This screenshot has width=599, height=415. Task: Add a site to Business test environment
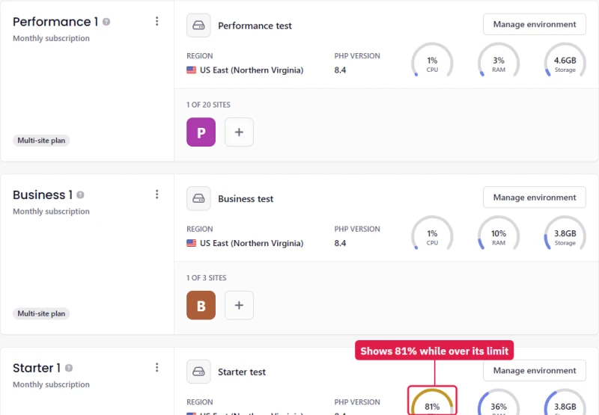pyautogui.click(x=239, y=305)
